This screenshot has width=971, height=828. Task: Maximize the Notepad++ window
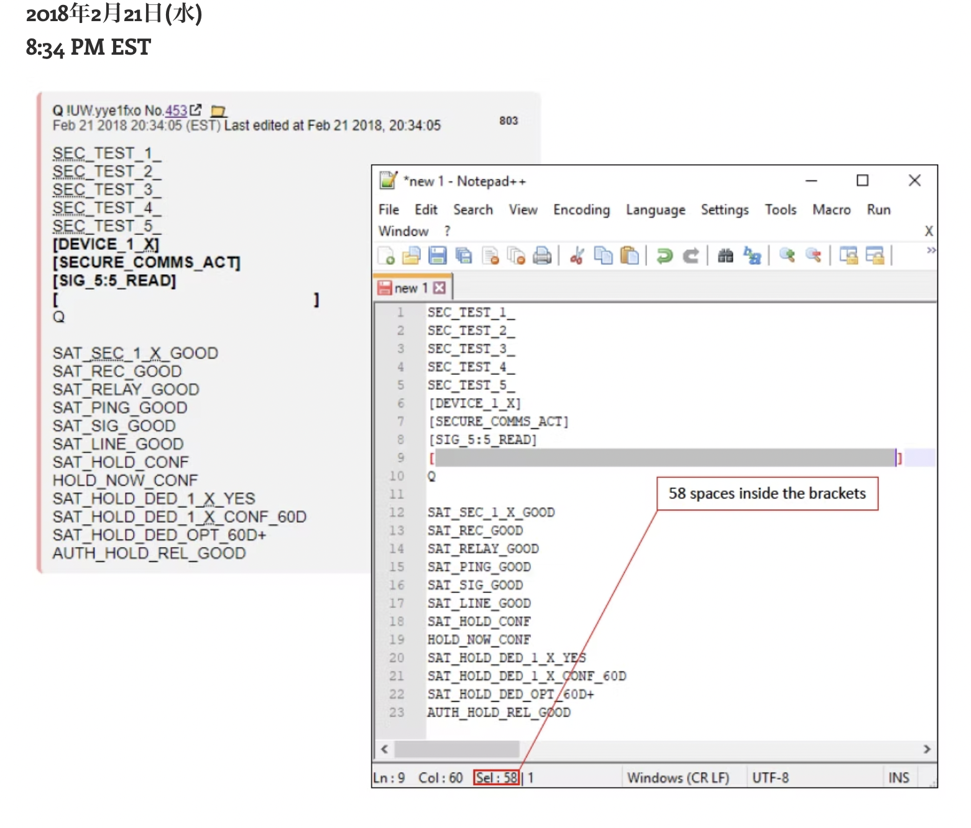pyautogui.click(x=862, y=180)
